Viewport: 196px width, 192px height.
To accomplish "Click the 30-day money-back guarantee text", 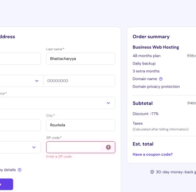I will coord(176,172).
